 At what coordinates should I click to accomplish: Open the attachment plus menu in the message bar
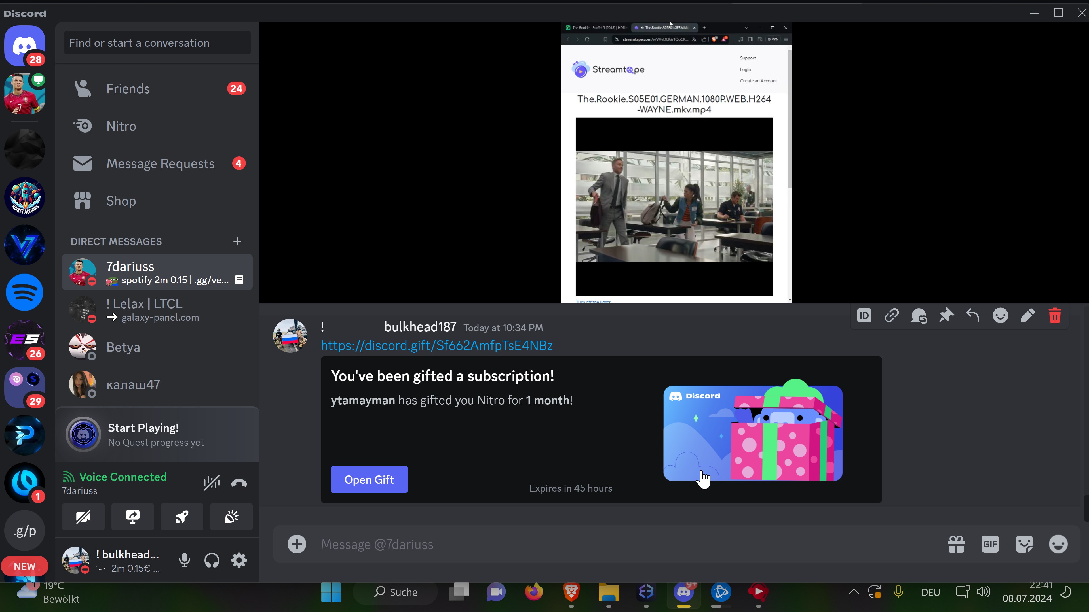(297, 544)
